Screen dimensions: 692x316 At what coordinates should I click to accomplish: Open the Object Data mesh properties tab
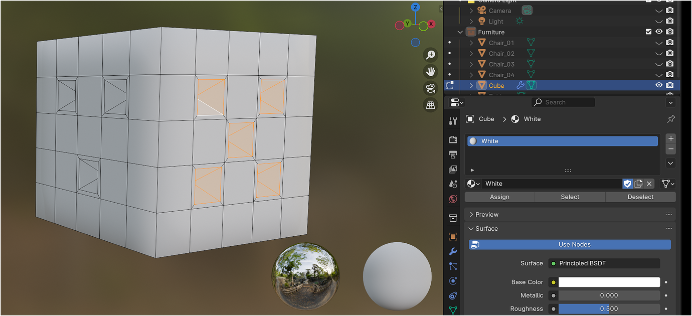point(453,310)
